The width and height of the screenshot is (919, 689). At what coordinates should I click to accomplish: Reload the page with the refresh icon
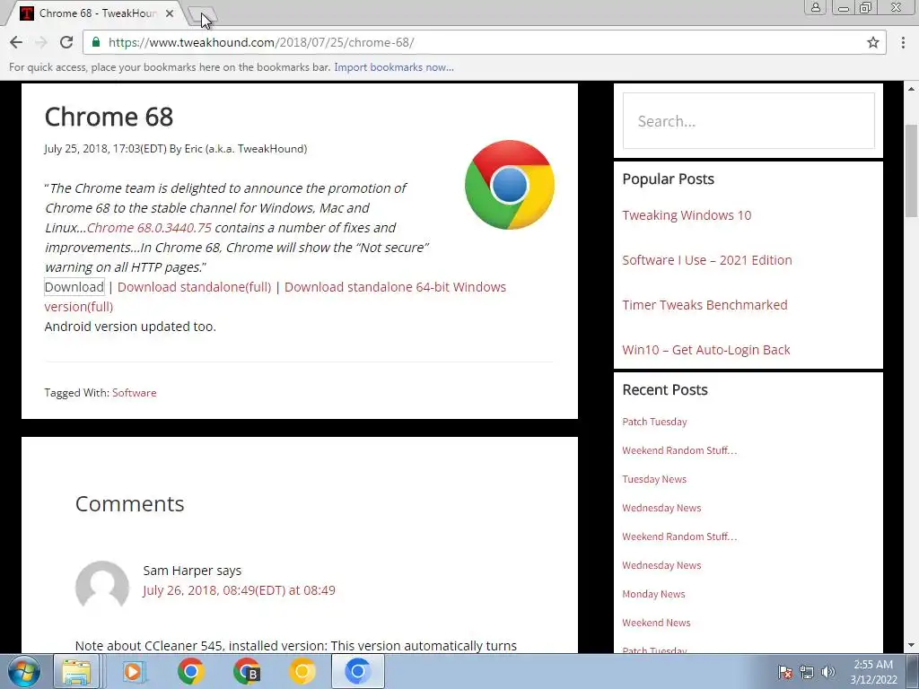pyautogui.click(x=66, y=42)
